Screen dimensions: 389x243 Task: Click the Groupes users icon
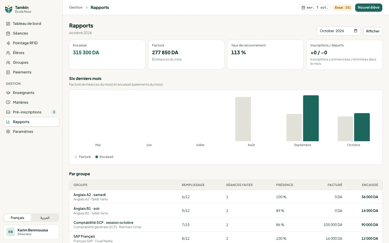pyautogui.click(x=8, y=63)
